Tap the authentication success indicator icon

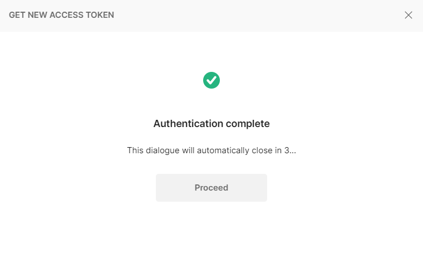tap(211, 80)
